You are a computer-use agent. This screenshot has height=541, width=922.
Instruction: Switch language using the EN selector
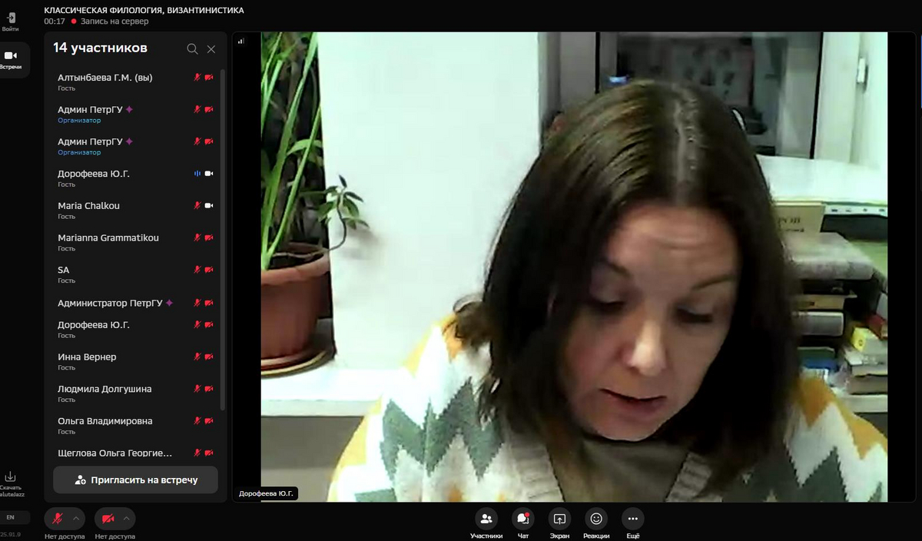[x=11, y=517]
